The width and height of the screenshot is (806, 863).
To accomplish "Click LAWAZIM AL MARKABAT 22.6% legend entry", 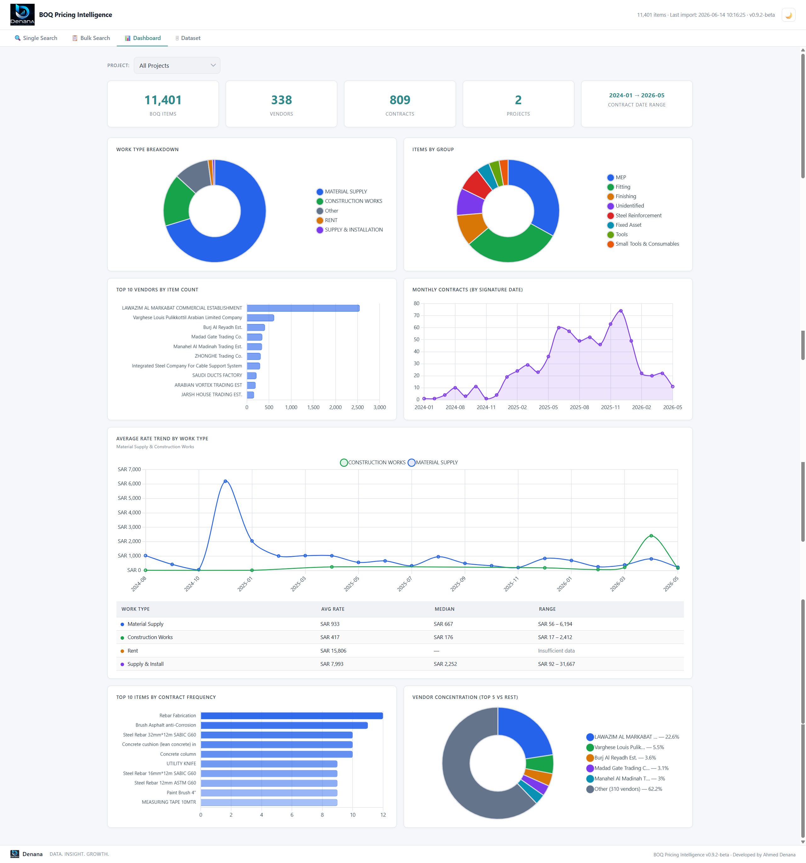I will coord(633,737).
